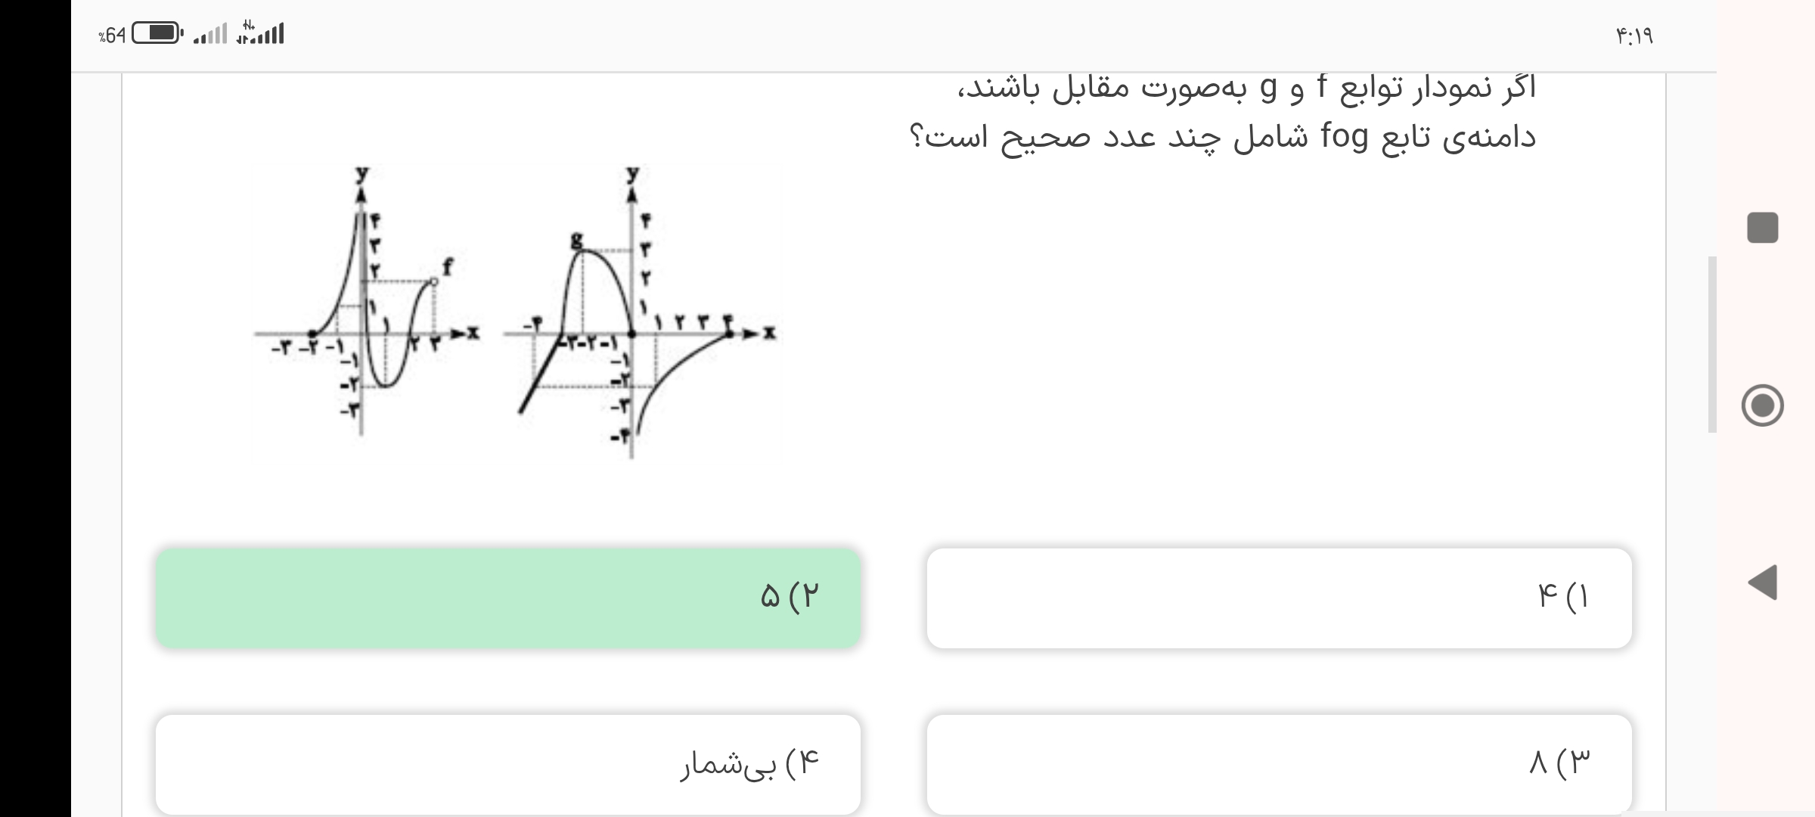Screen dimensions: 1815x817
Task: Tap the recent apps square button
Action: 1762,228
